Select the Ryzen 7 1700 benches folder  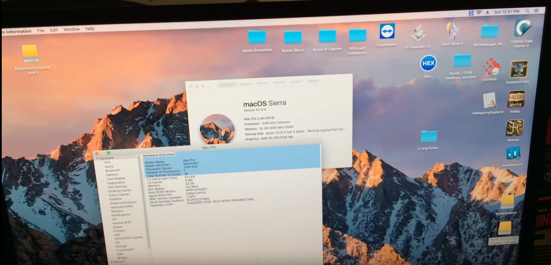coord(462,61)
